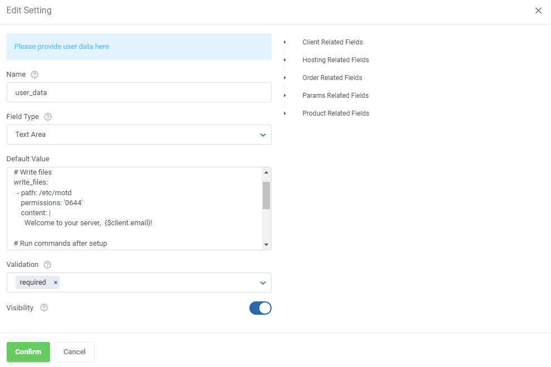Open the Validation dropdown arrow
The width and height of the screenshot is (551, 367).
[263, 282]
